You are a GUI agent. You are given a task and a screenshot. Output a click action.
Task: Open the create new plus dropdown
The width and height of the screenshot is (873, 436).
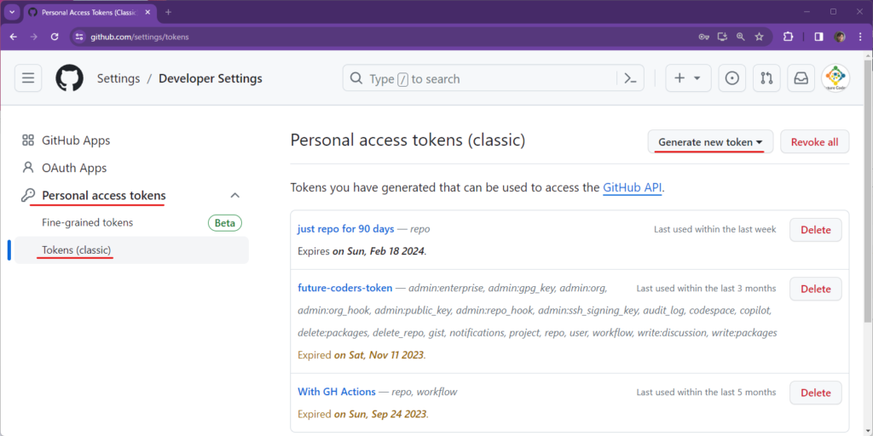[688, 78]
